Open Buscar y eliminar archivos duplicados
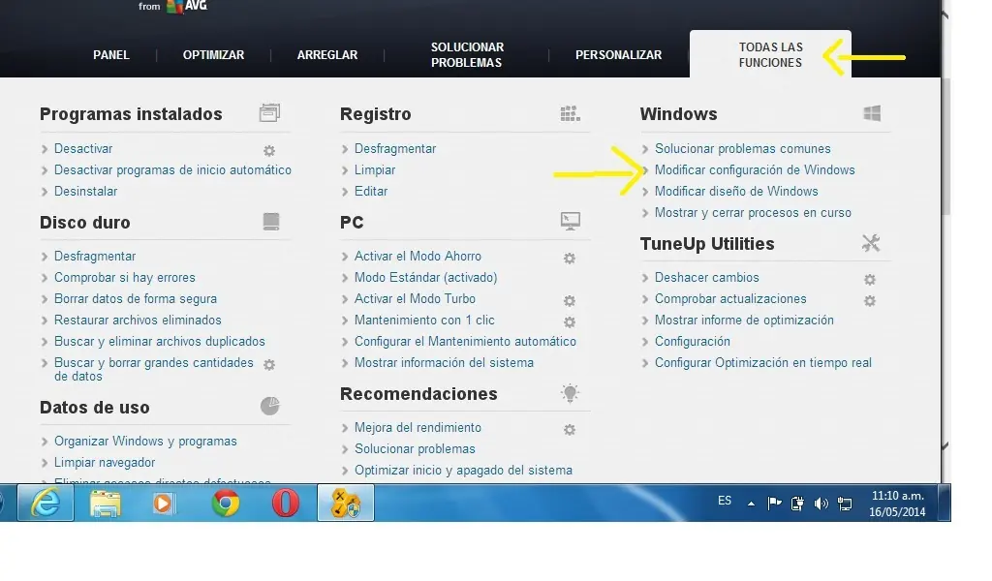Image resolution: width=992 pixels, height=581 pixels. tap(160, 342)
